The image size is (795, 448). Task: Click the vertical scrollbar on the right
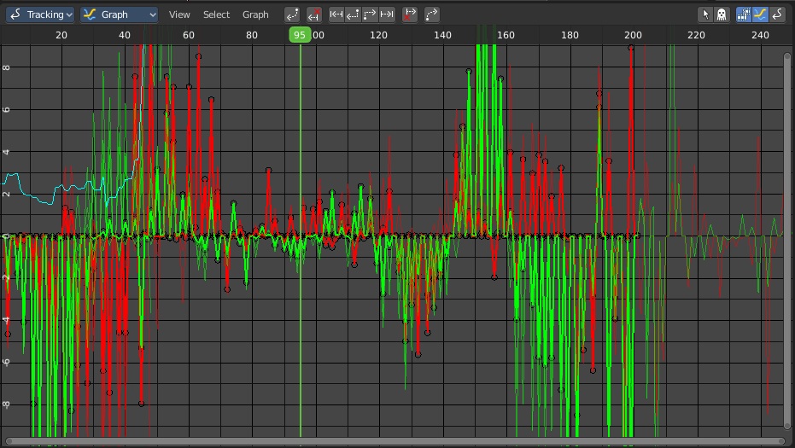click(x=787, y=241)
